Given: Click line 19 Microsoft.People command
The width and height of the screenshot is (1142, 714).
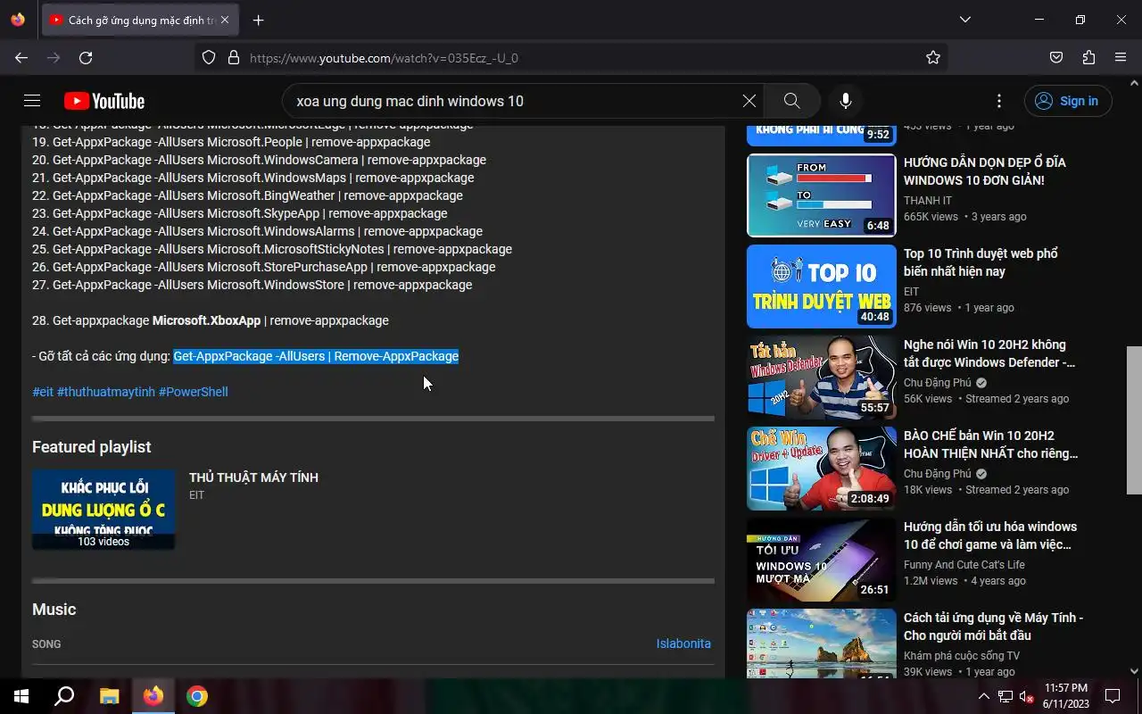Looking at the screenshot, I should coord(231,142).
